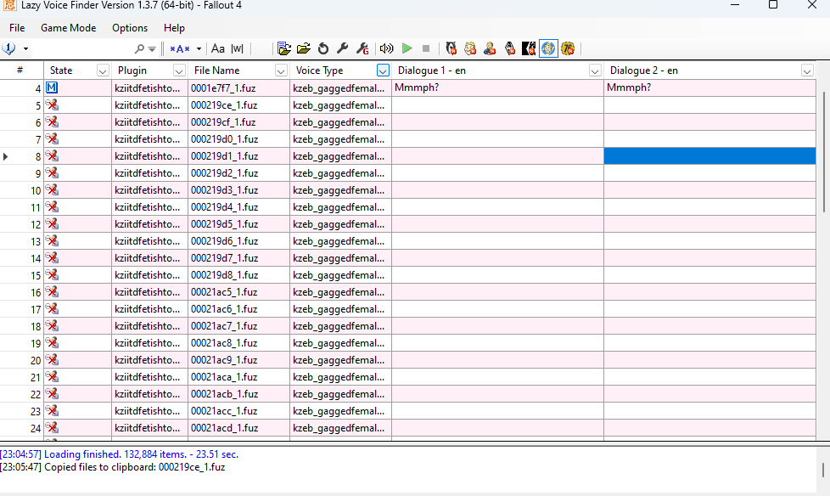This screenshot has height=496, width=830.
Task: Select file 0001e7f7_1.fuz
Action: pyautogui.click(x=223, y=88)
